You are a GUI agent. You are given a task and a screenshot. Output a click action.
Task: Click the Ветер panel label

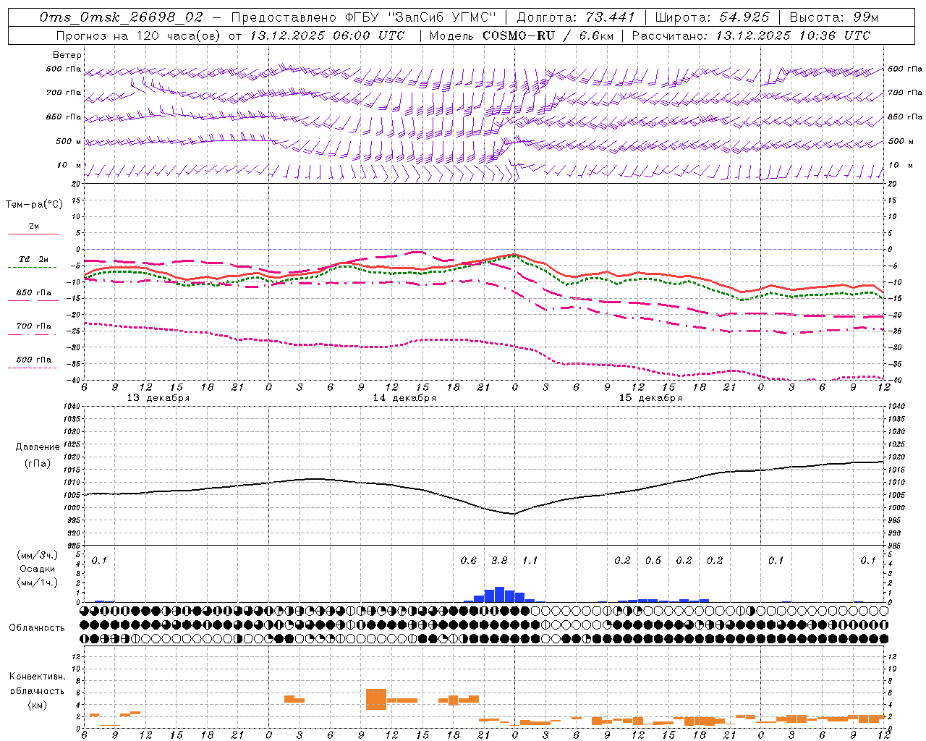point(67,55)
